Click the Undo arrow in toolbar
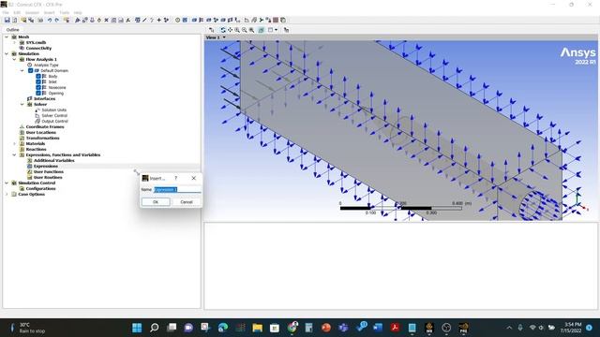This screenshot has height=337, width=600. (50, 20)
